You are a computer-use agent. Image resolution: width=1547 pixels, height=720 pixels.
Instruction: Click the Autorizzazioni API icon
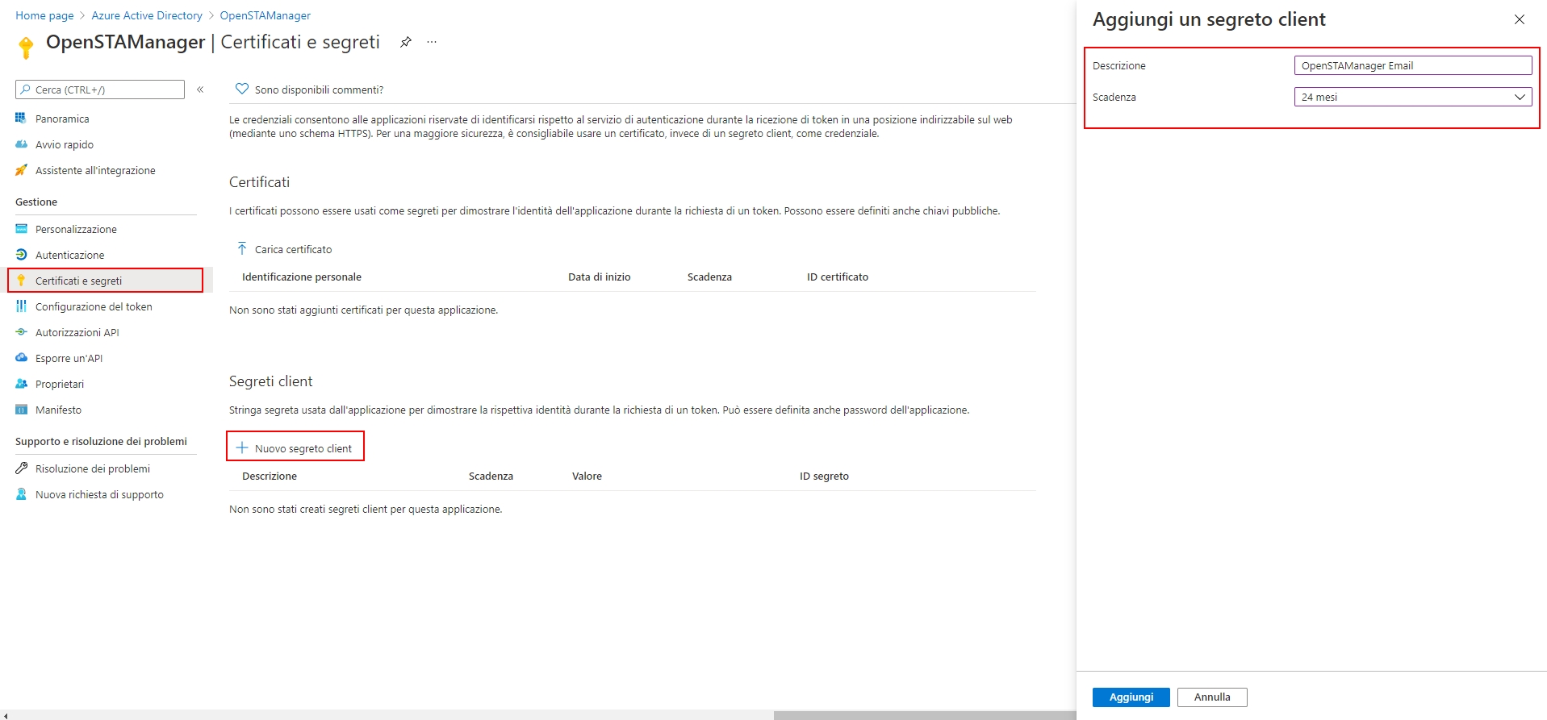point(22,332)
